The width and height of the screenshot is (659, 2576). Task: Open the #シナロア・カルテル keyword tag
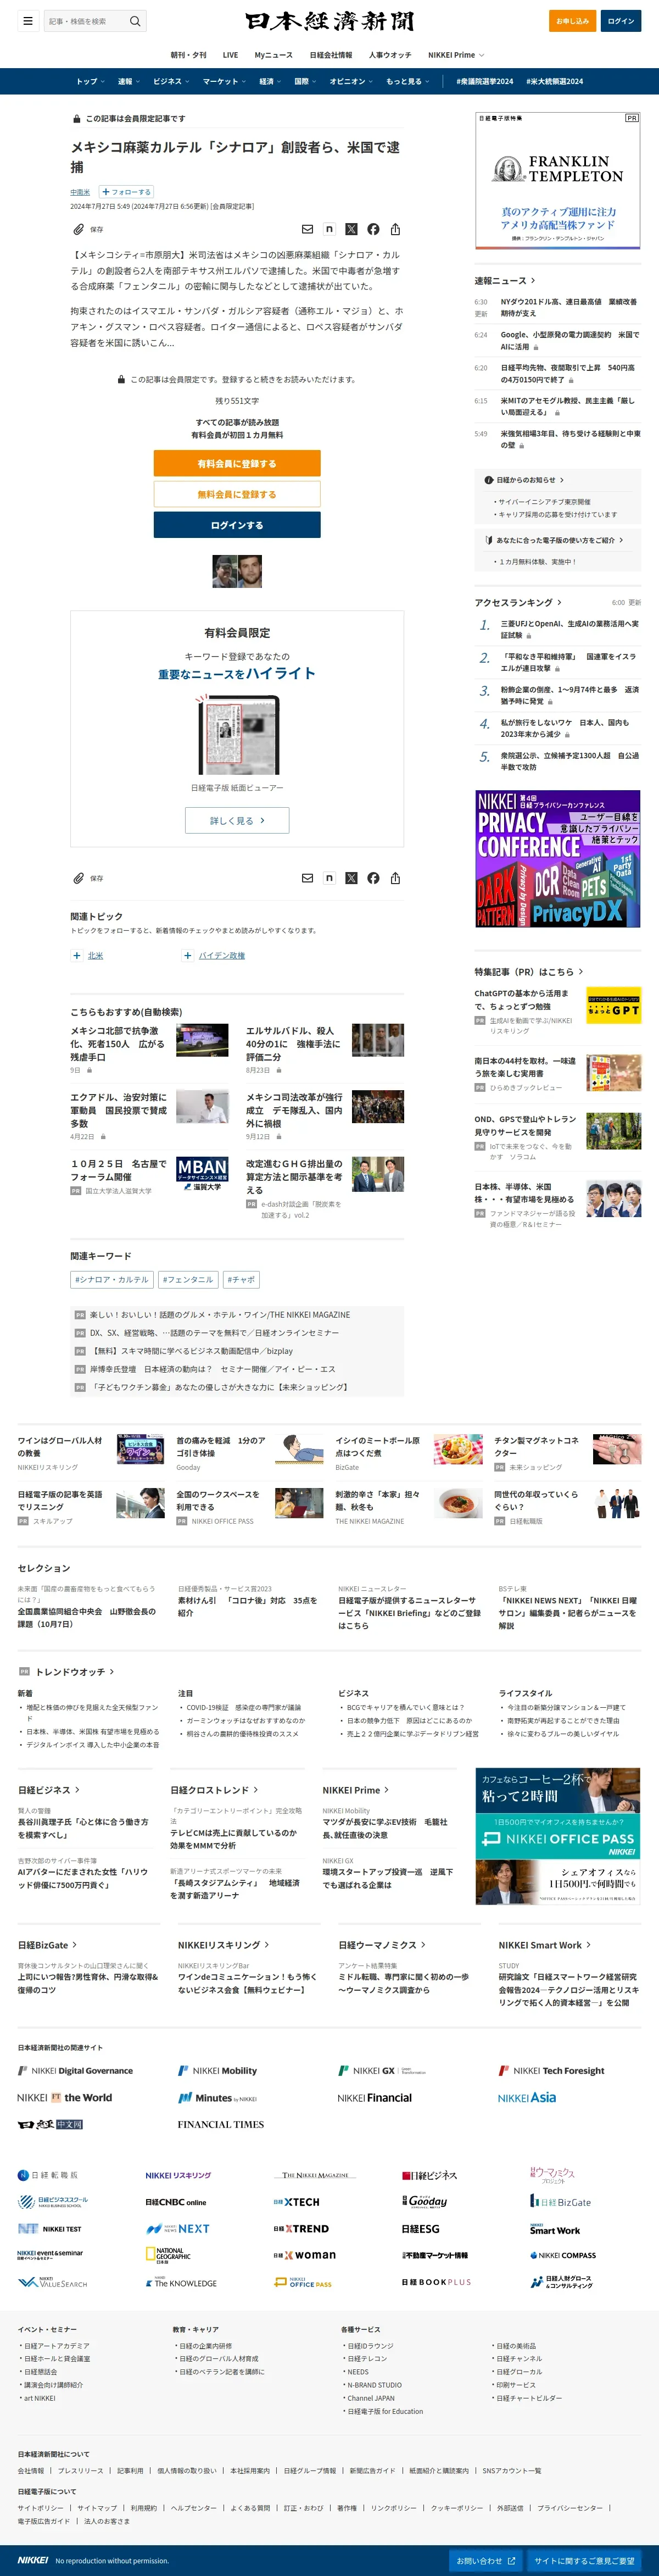tap(111, 1279)
